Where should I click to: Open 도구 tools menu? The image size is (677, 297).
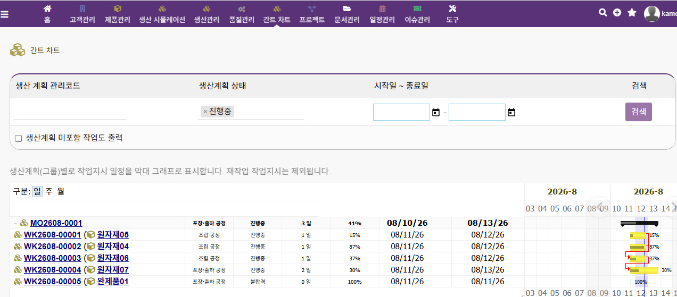[452, 14]
